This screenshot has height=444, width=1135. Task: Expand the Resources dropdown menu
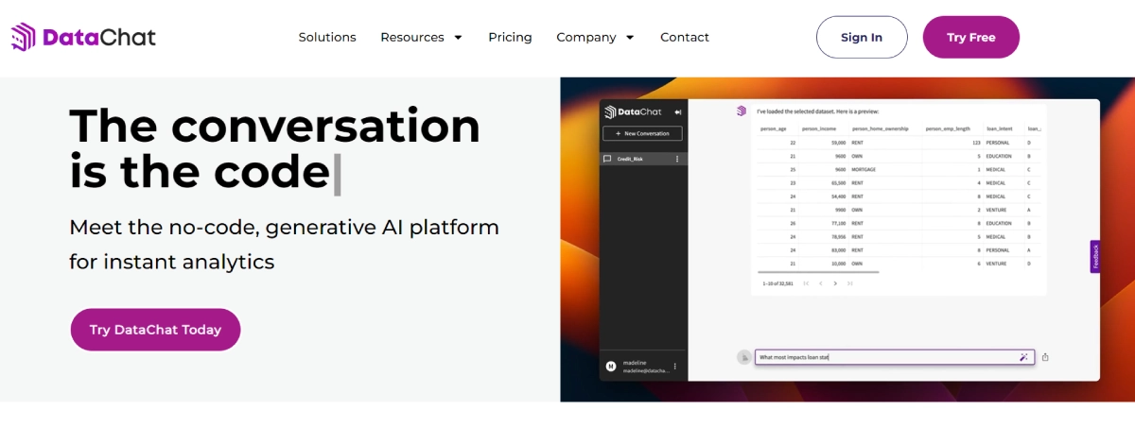421,38
